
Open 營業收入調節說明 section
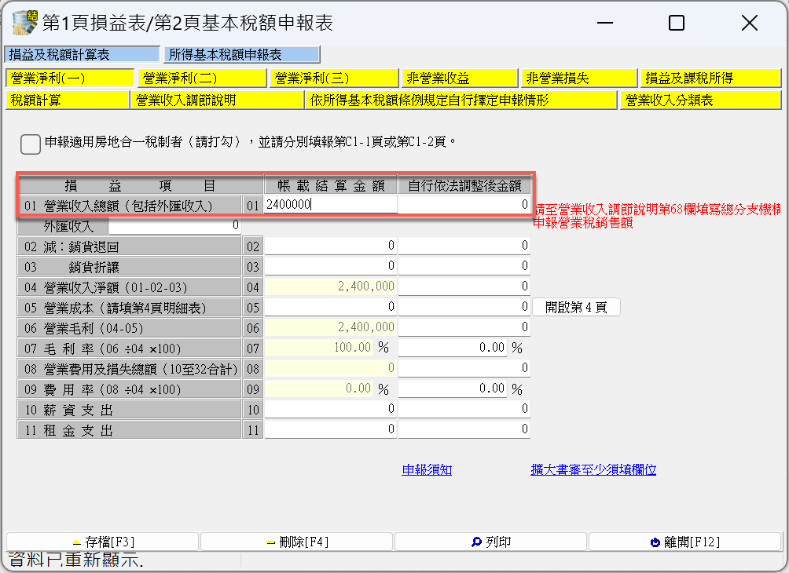coord(218,100)
